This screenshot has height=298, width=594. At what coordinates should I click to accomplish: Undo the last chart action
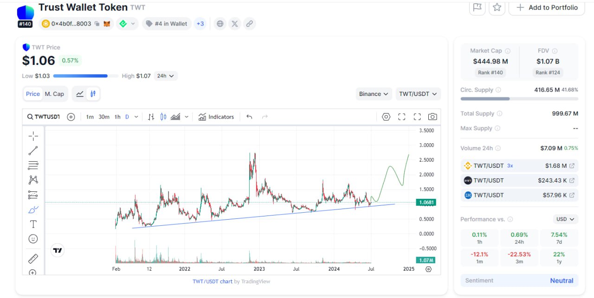tap(249, 117)
